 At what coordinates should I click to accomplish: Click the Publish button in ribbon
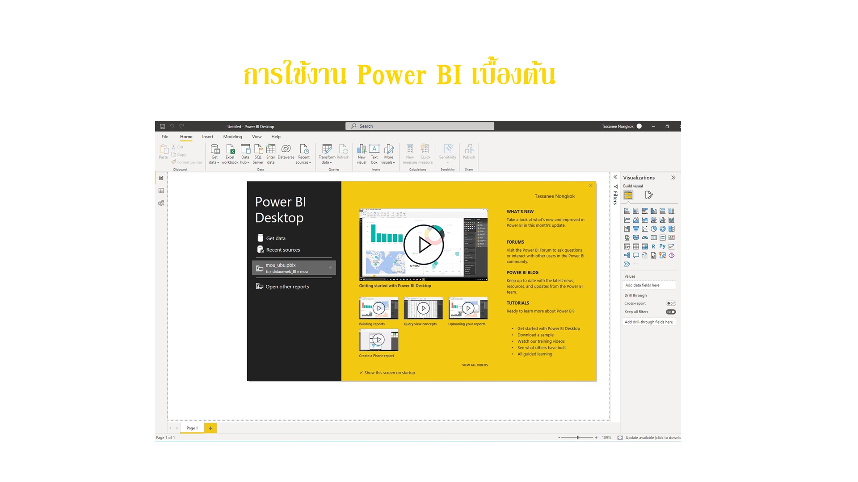pos(469,152)
